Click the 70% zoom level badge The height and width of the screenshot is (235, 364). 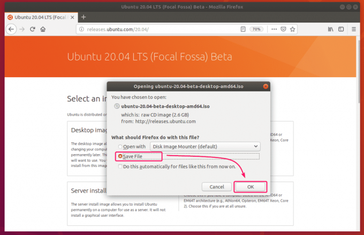point(256,29)
